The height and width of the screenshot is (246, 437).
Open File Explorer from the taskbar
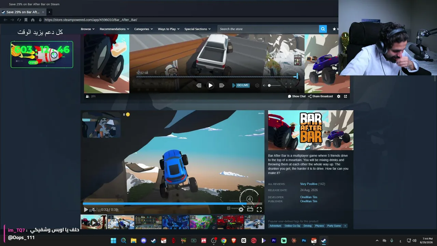coord(133,241)
